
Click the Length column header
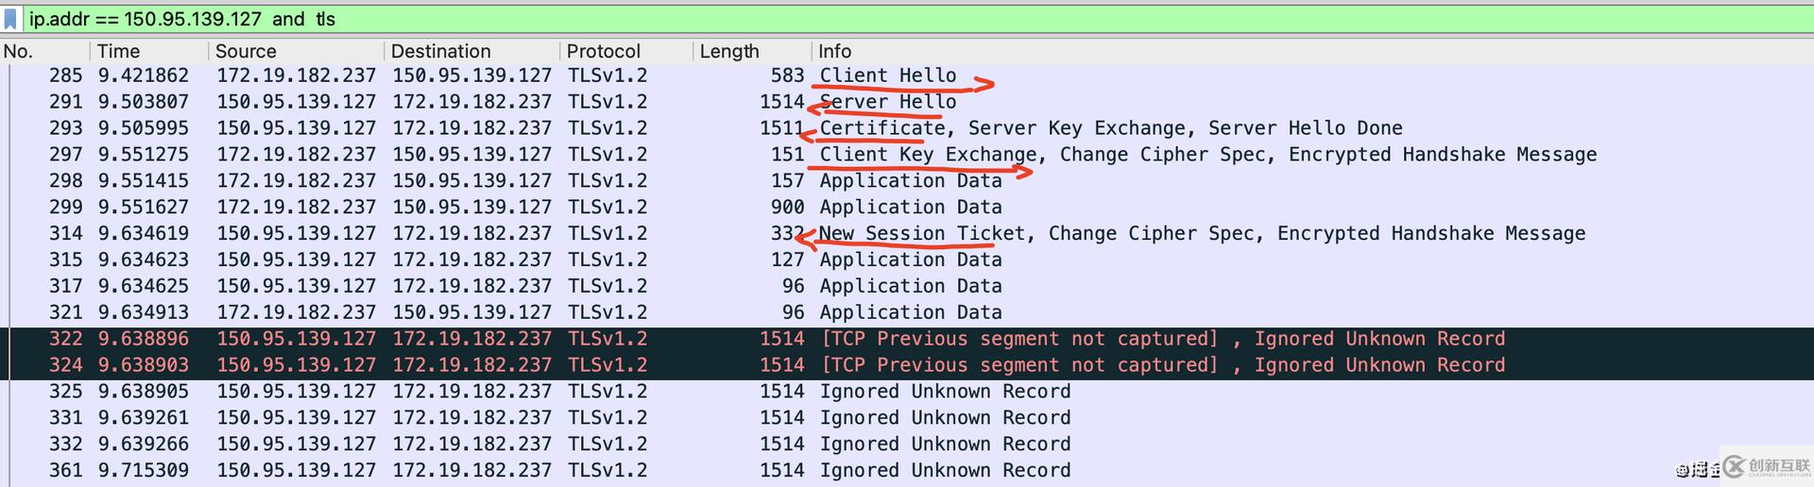point(728,51)
